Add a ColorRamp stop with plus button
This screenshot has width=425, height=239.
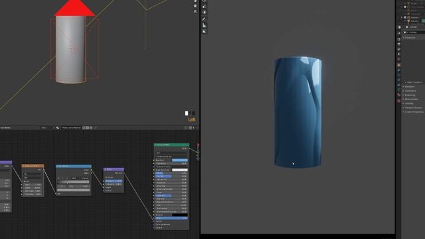tap(59, 179)
